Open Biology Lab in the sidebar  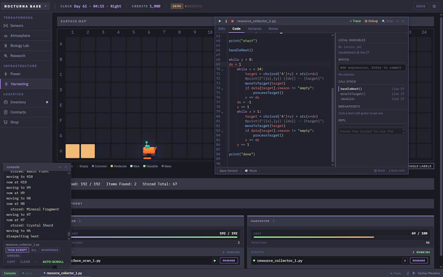(x=26, y=46)
